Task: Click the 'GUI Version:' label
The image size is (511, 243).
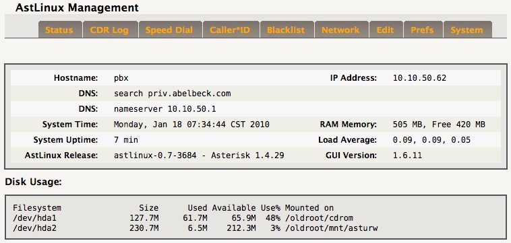Action: pyautogui.click(x=351, y=155)
